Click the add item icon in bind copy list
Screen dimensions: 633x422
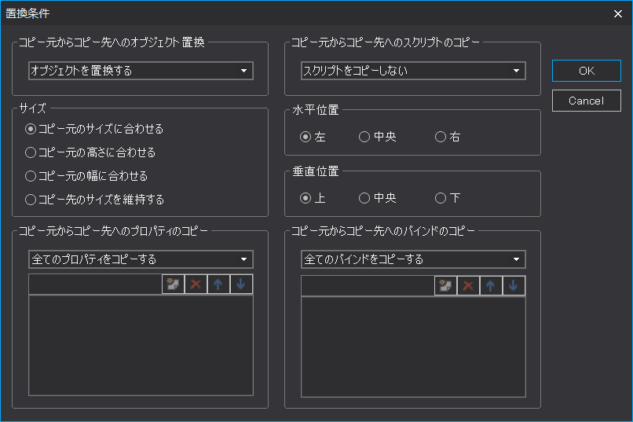pyautogui.click(x=445, y=286)
